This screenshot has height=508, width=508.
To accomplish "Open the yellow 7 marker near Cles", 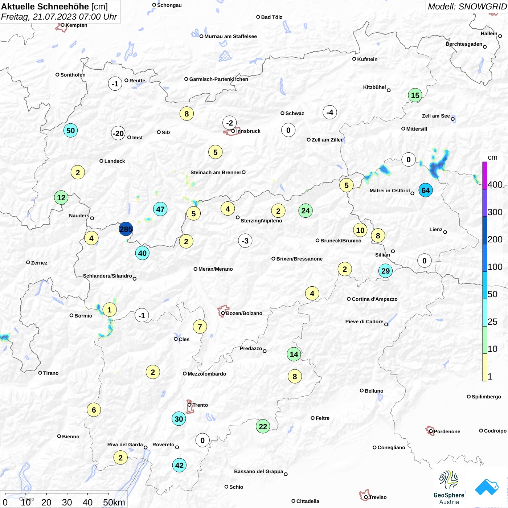I will coord(200,327).
